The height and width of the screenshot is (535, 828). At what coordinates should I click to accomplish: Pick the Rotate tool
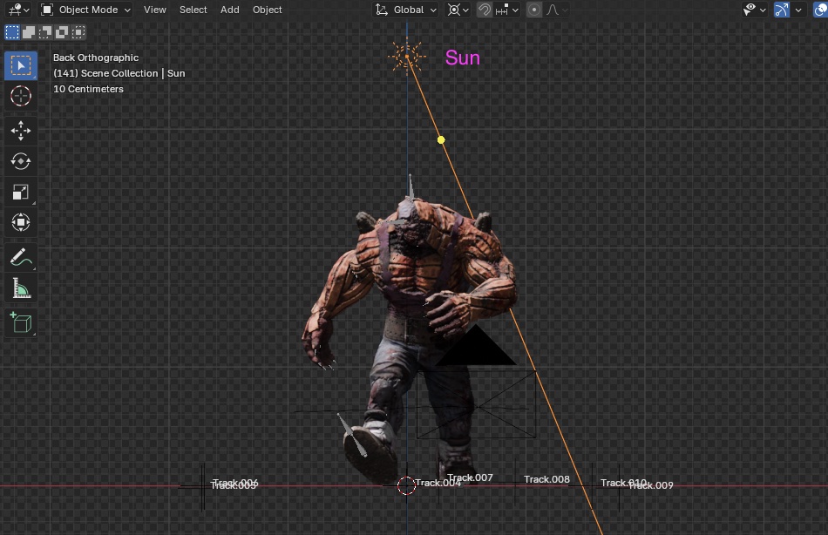[21, 161]
